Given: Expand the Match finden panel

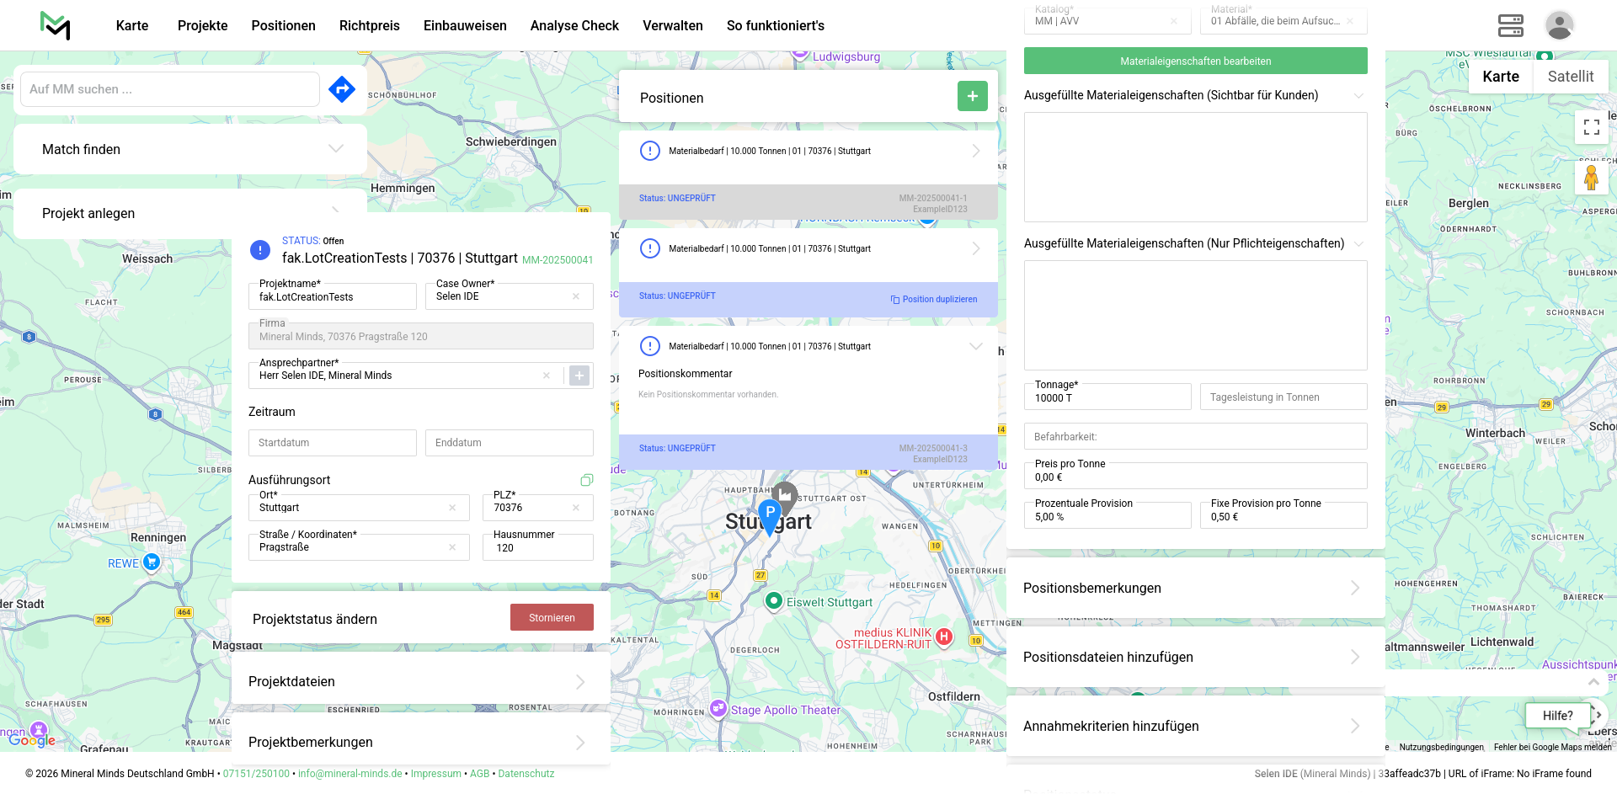Looking at the screenshot, I should (190, 149).
